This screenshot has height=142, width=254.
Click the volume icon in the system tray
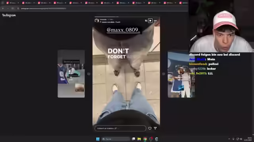click(x=241, y=139)
